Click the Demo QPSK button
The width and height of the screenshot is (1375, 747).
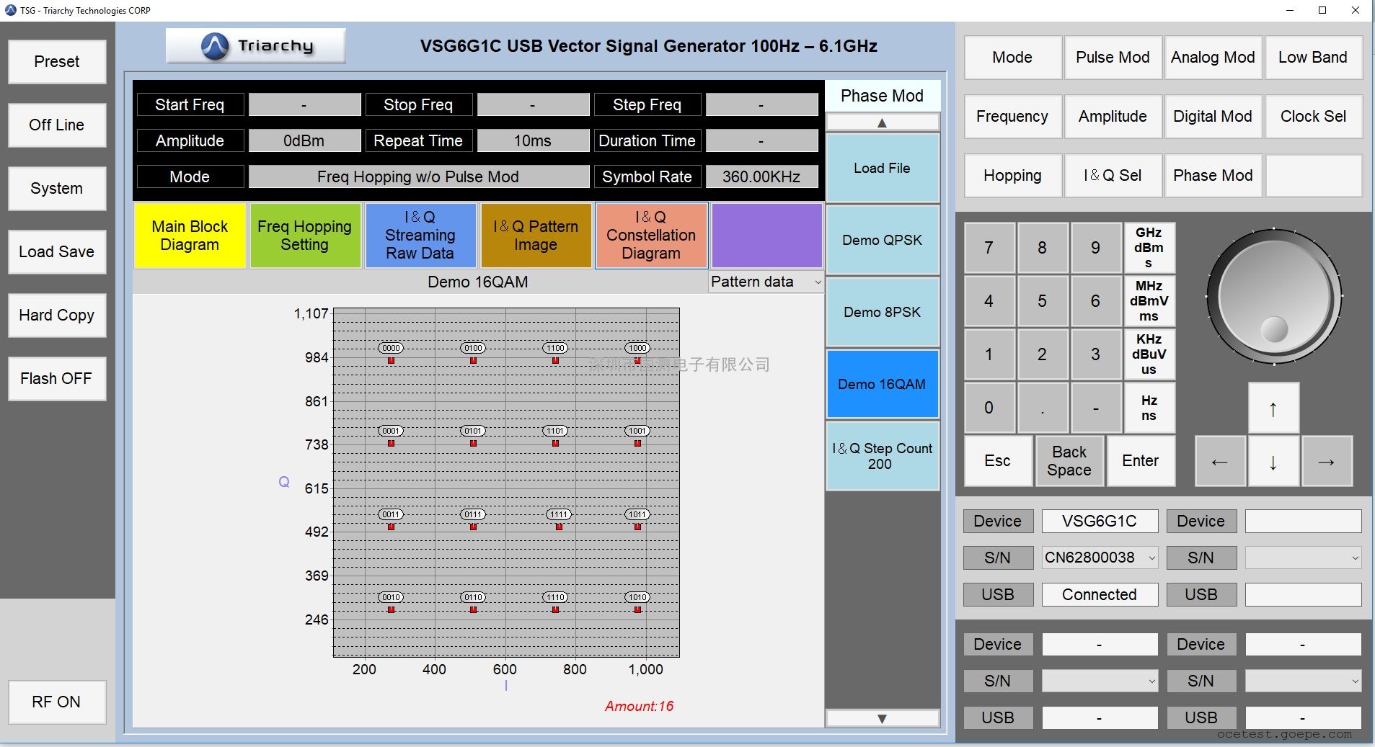tap(882, 240)
